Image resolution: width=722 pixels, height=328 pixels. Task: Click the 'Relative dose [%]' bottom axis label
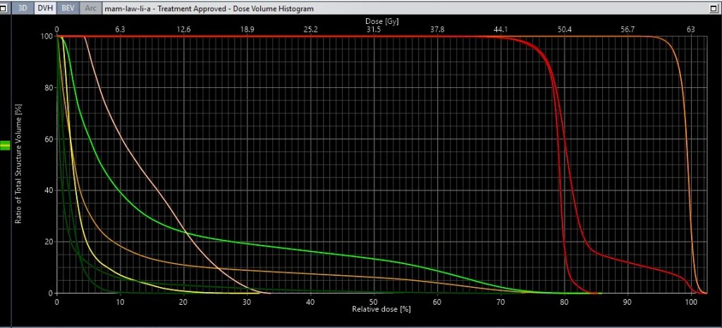click(381, 309)
